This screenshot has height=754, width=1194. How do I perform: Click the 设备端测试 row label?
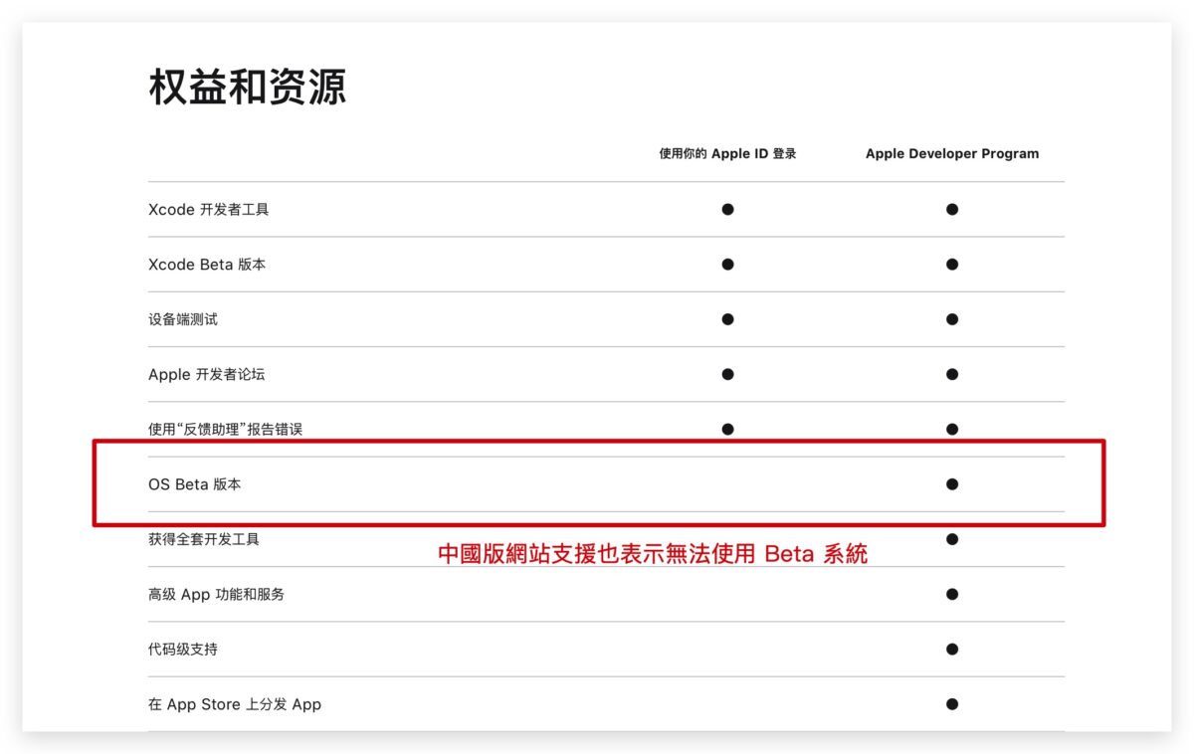(183, 319)
